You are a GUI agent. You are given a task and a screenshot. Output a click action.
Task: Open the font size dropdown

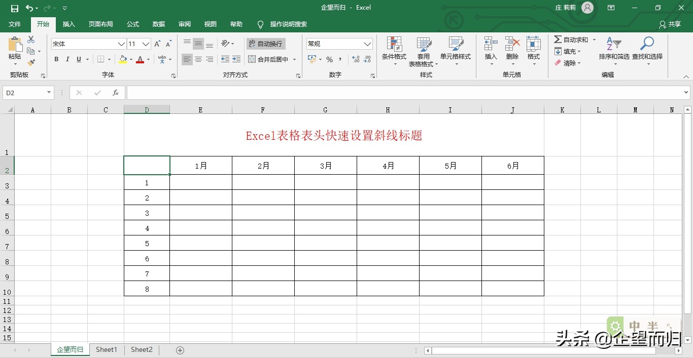click(146, 44)
